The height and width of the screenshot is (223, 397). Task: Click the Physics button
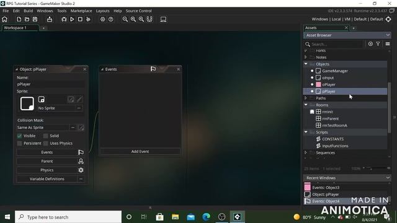tap(47, 170)
